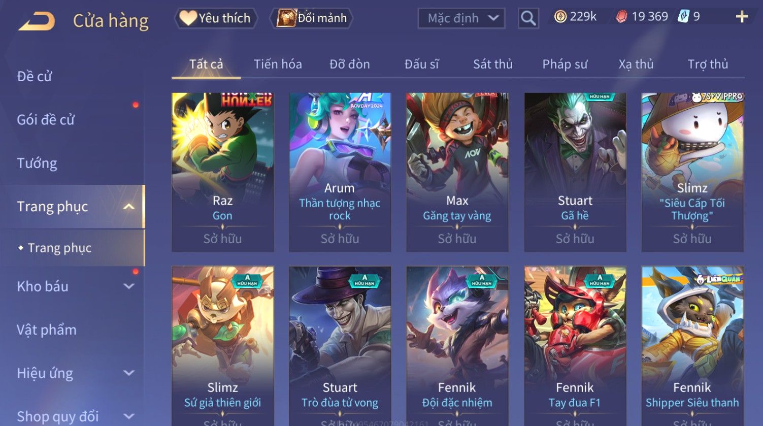The width and height of the screenshot is (763, 426).
Task: Tap the plus icon to add currency
Action: tap(742, 17)
